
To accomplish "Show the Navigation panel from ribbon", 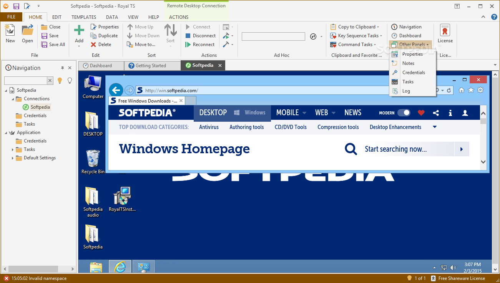I will click(x=406, y=27).
